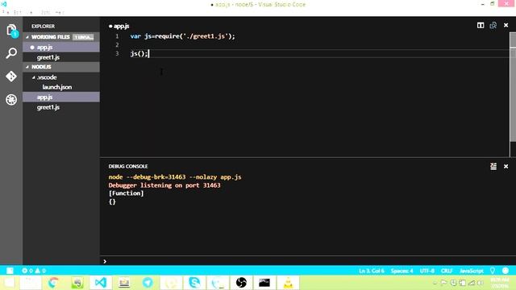
Task: Collapse the .vscode folder
Action: (x=34, y=77)
